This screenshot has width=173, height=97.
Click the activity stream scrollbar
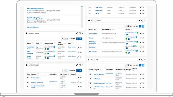82,17
